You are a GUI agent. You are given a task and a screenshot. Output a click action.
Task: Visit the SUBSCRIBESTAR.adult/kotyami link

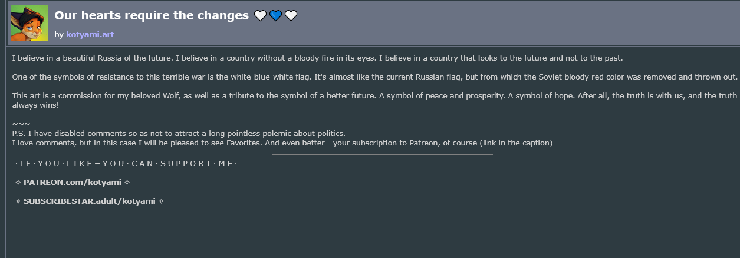[x=90, y=201]
